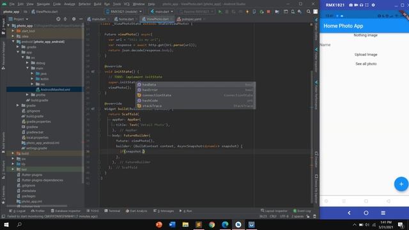Select the ViewPhoto.dart editor tab

click(x=157, y=19)
